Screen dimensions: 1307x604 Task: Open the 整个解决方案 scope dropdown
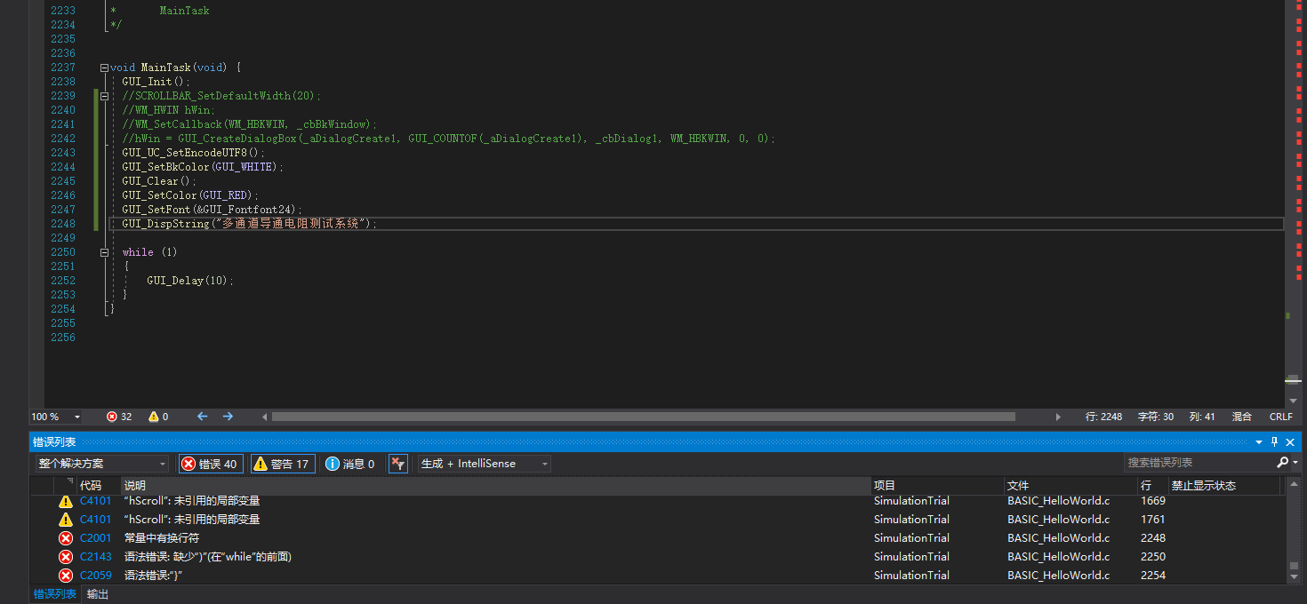click(x=102, y=464)
